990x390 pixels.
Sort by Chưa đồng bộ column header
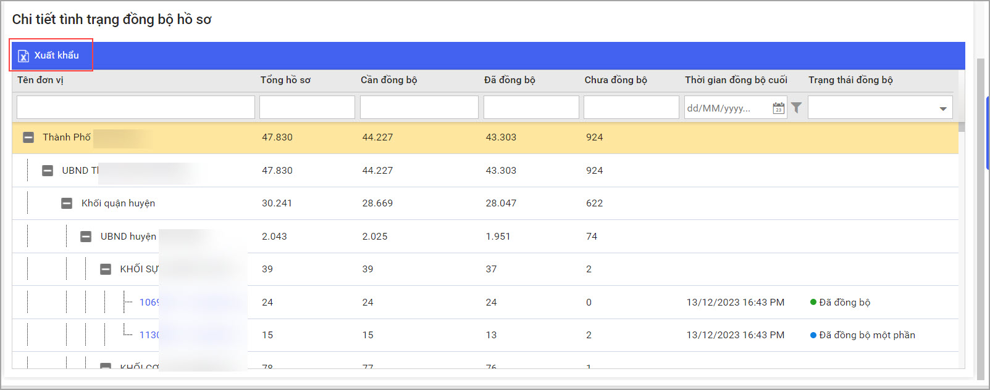click(616, 80)
